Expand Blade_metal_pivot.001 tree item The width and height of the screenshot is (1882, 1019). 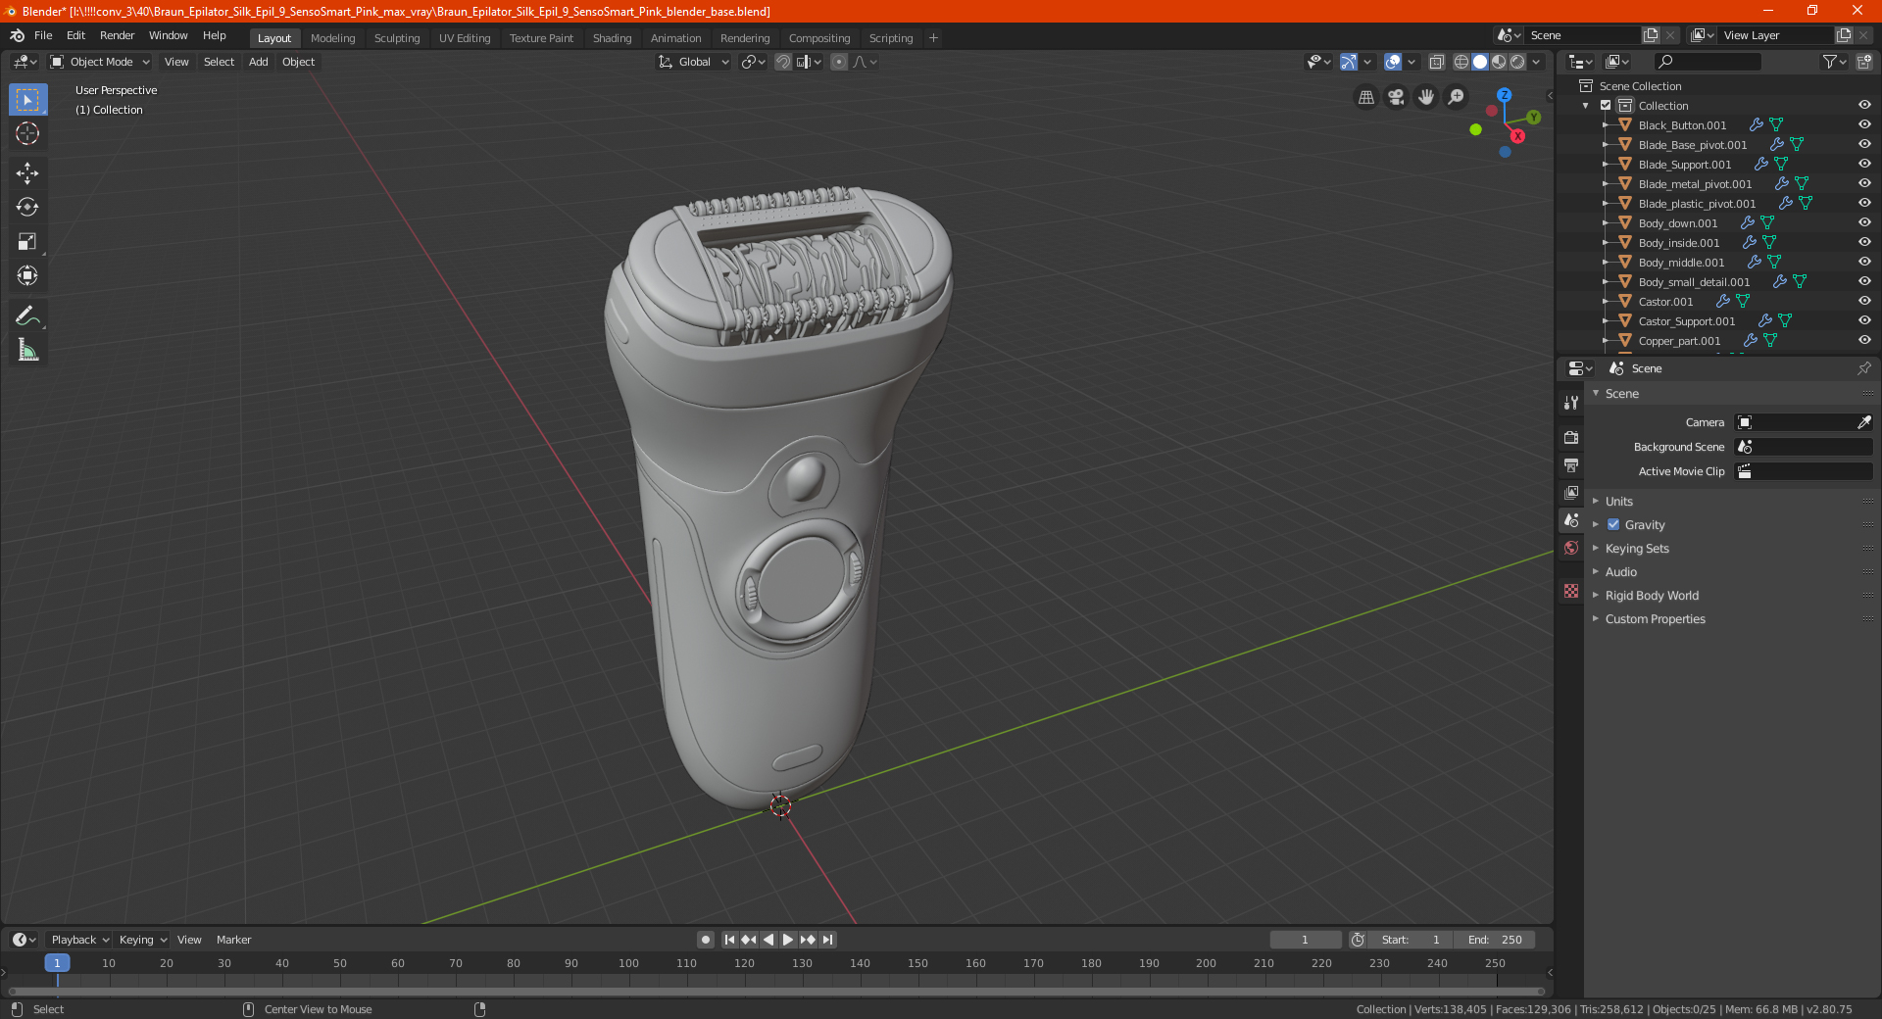pos(1605,183)
